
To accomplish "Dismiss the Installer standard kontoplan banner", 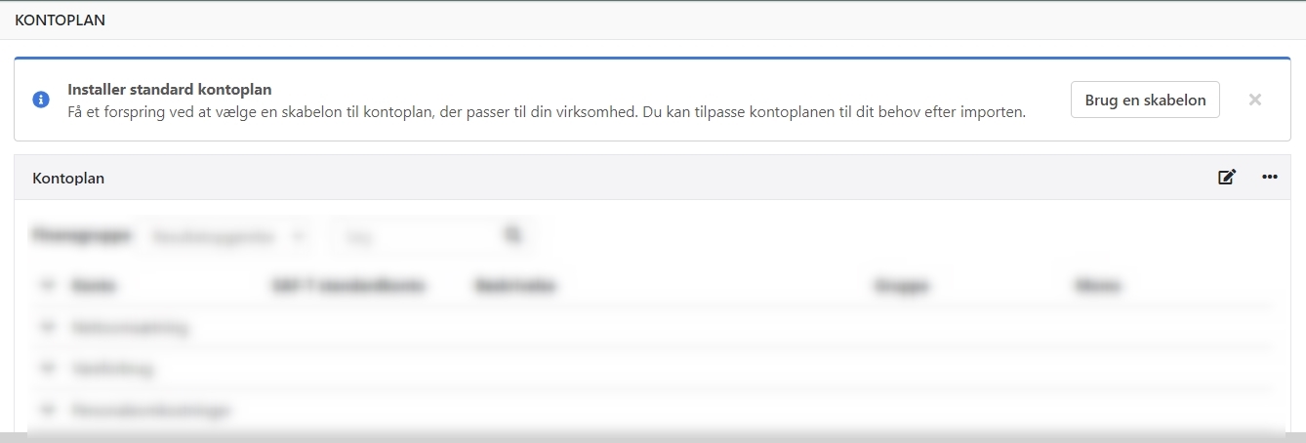I will (1255, 100).
